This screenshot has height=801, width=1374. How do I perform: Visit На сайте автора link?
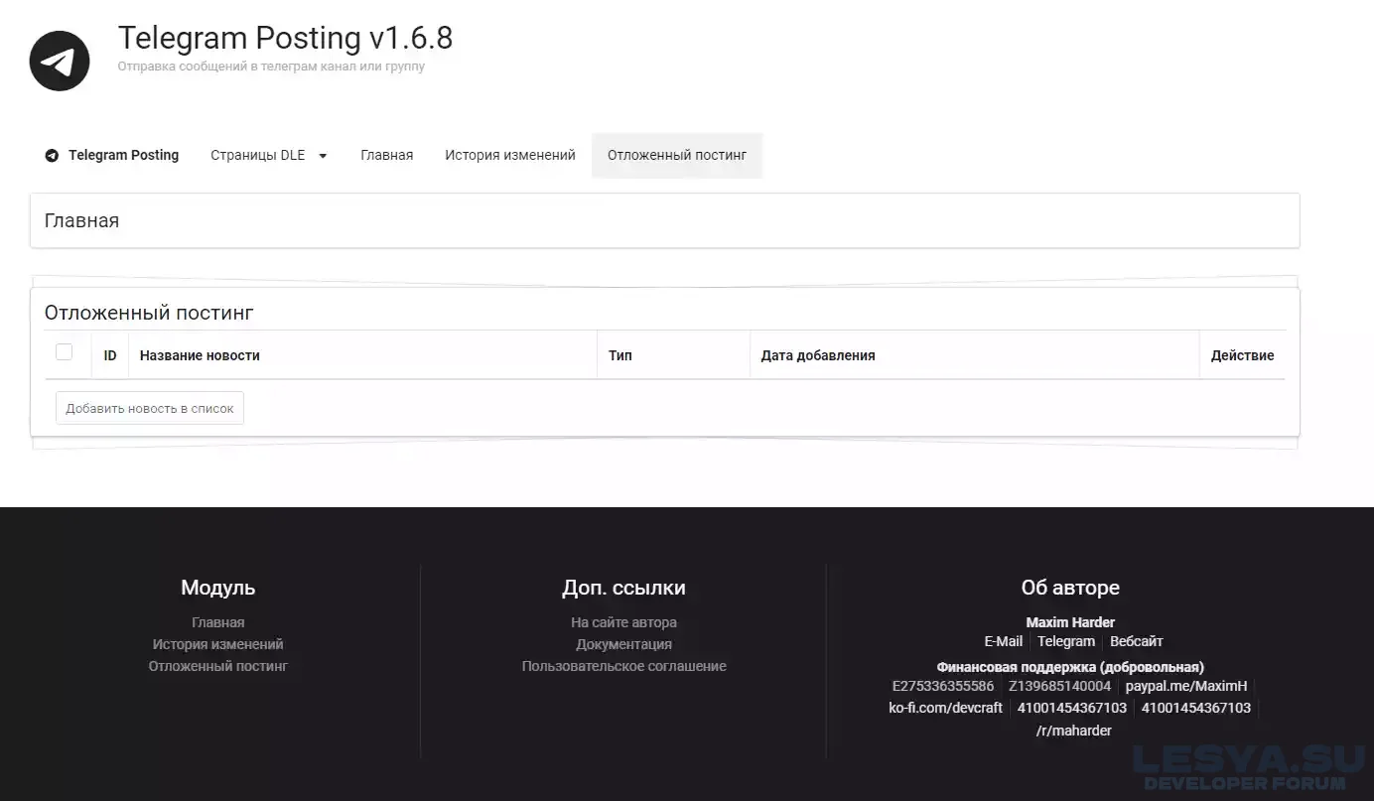click(x=623, y=622)
